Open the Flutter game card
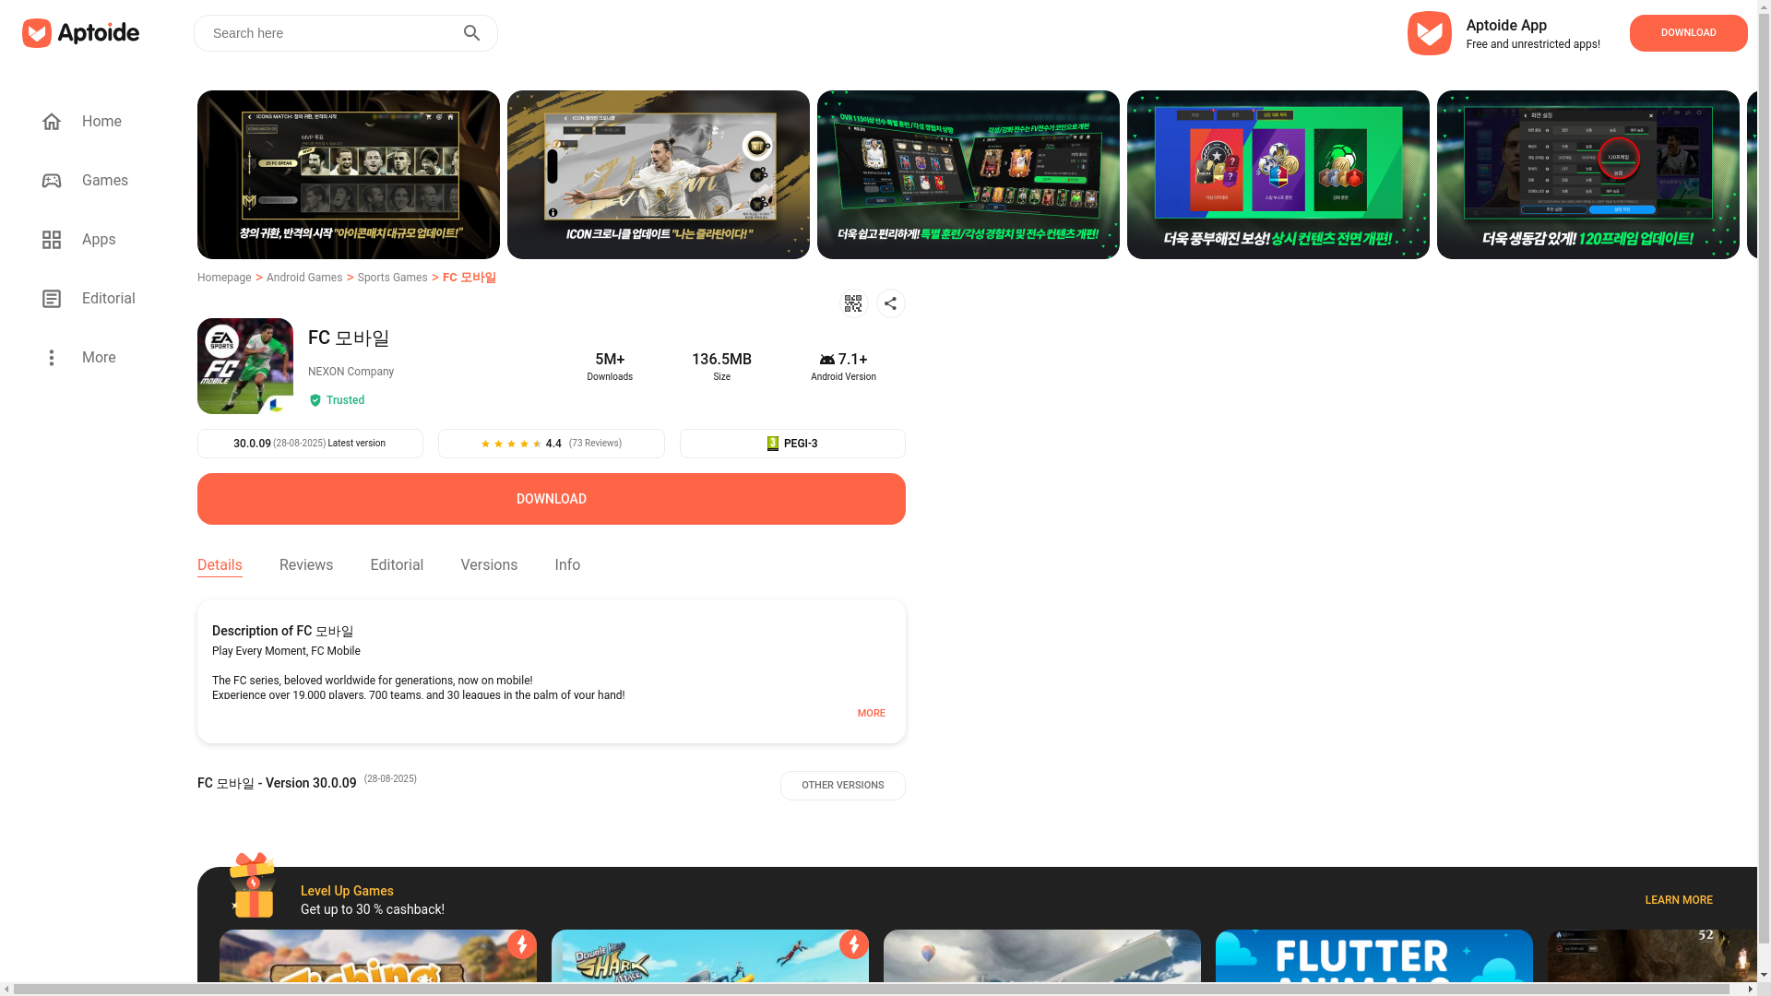The image size is (1771, 996). pyautogui.click(x=1374, y=957)
